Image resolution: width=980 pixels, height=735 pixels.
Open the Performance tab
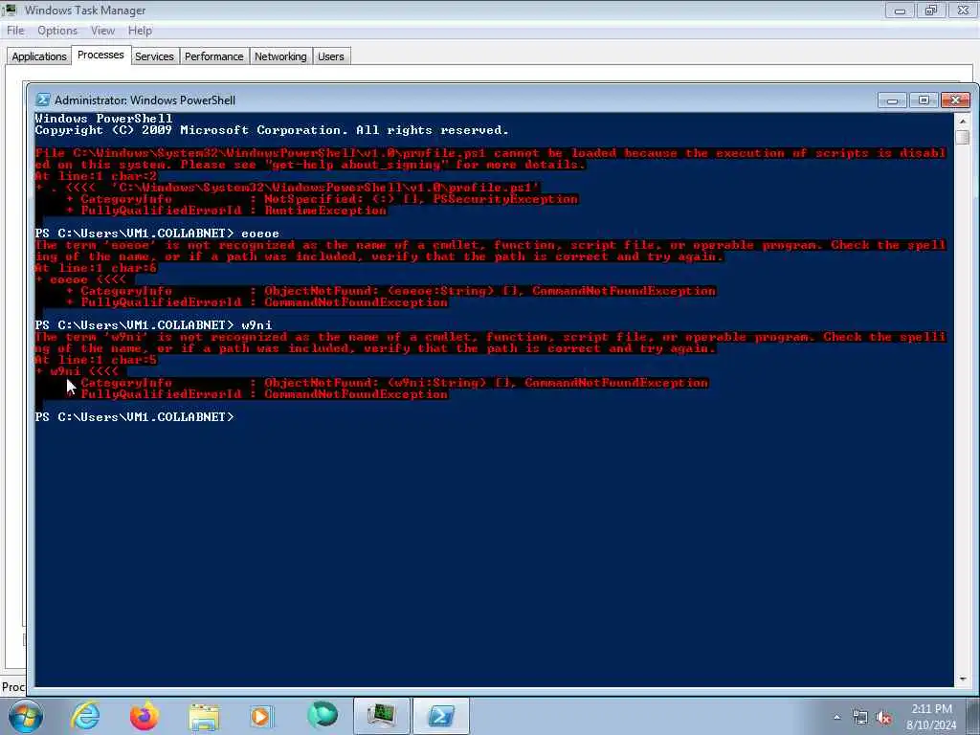[213, 56]
